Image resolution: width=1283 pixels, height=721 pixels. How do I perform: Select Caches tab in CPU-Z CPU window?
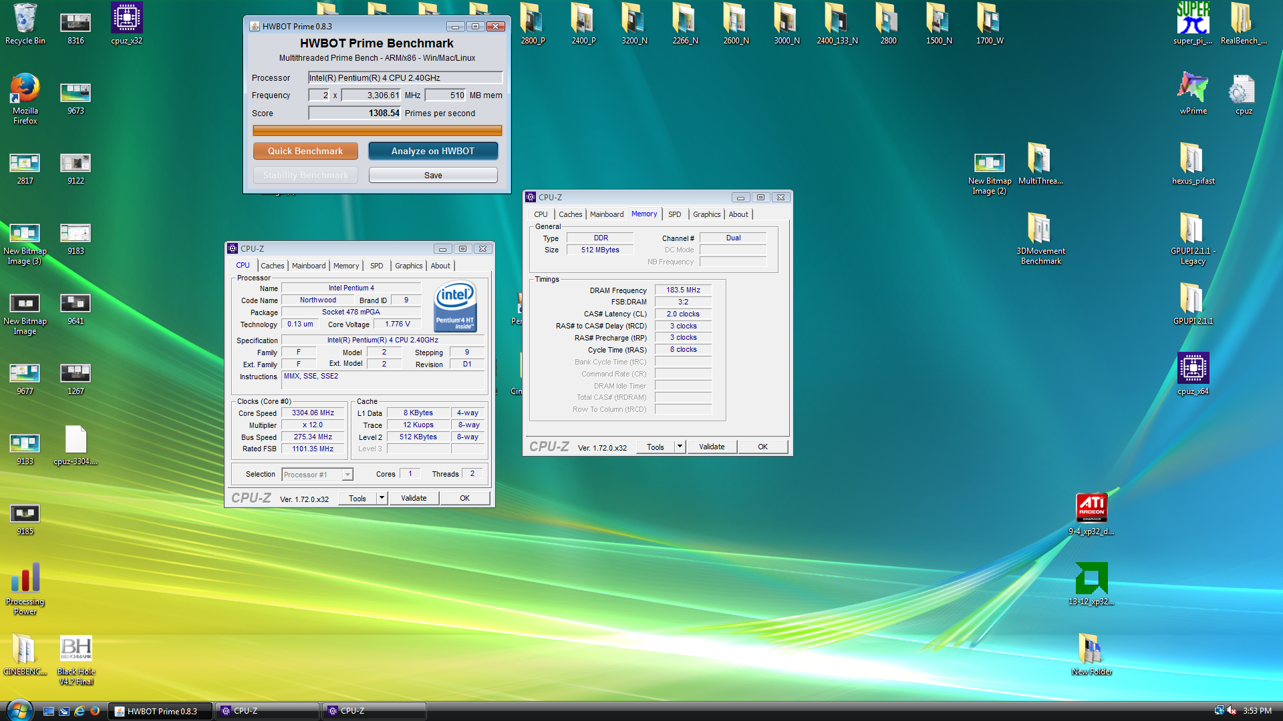click(x=273, y=266)
